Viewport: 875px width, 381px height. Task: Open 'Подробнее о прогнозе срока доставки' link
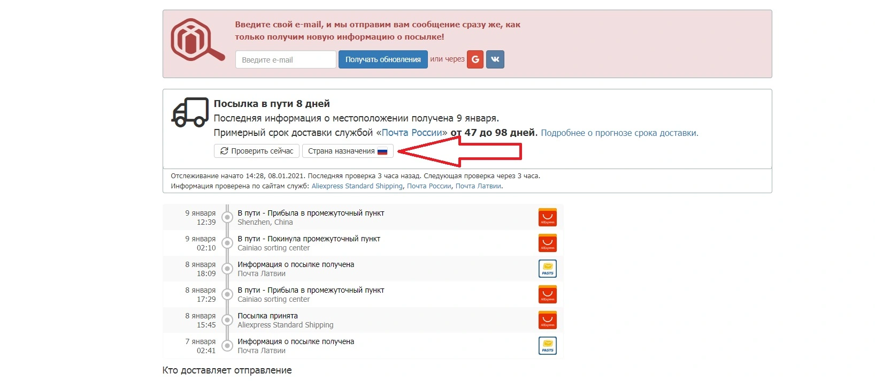[x=619, y=133]
